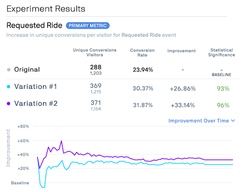Open the Improvement Over Time dropdown

point(201,120)
